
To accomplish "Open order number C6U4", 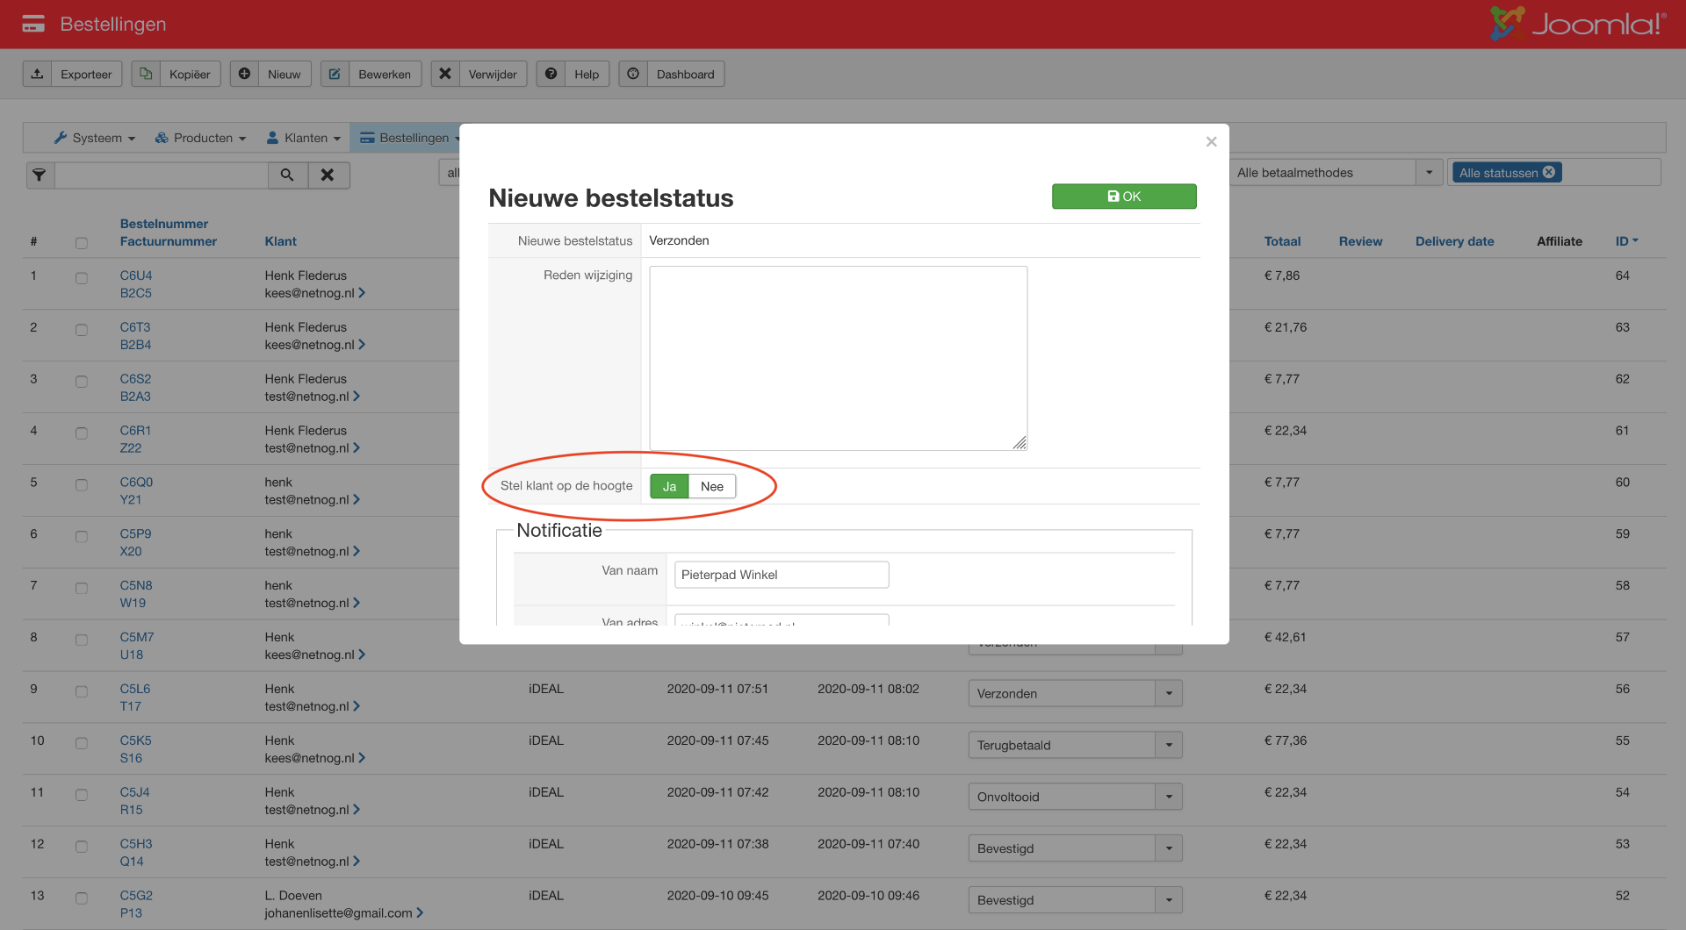I will pos(136,275).
